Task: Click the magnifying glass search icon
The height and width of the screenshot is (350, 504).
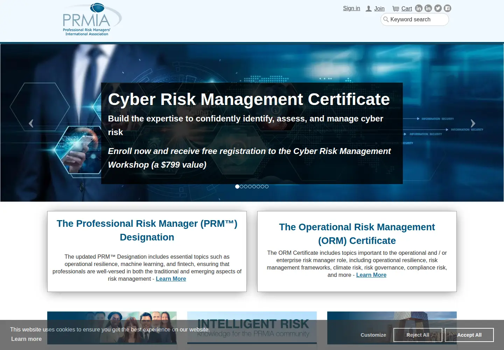Action: coord(386,19)
